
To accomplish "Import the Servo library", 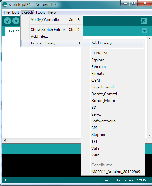I will pyautogui.click(x=113, y=114).
